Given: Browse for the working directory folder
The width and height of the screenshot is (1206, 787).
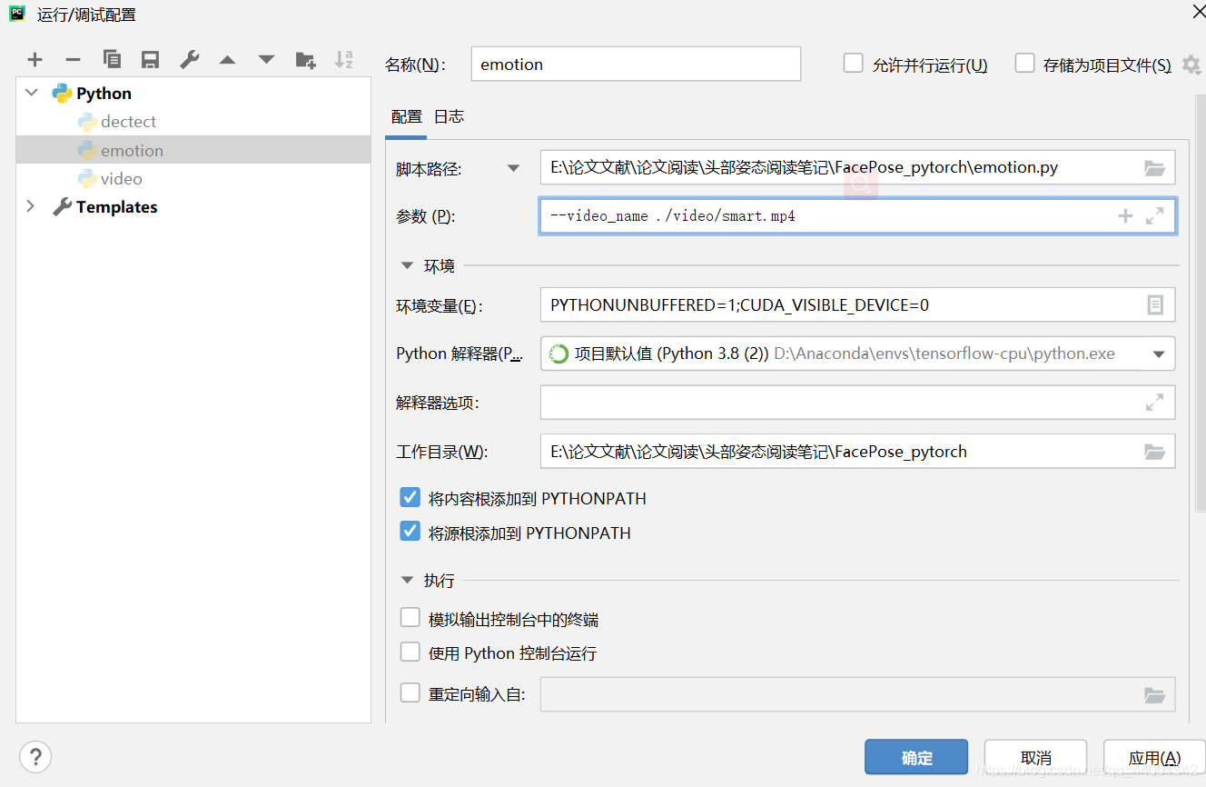Looking at the screenshot, I should [x=1154, y=452].
